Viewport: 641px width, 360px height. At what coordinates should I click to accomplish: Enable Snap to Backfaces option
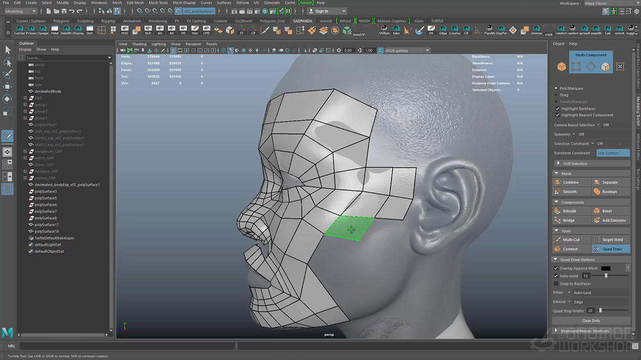click(556, 283)
